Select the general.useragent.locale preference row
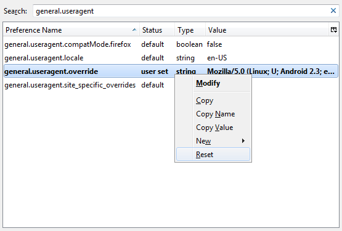This screenshot has width=342, height=231. 171,58
